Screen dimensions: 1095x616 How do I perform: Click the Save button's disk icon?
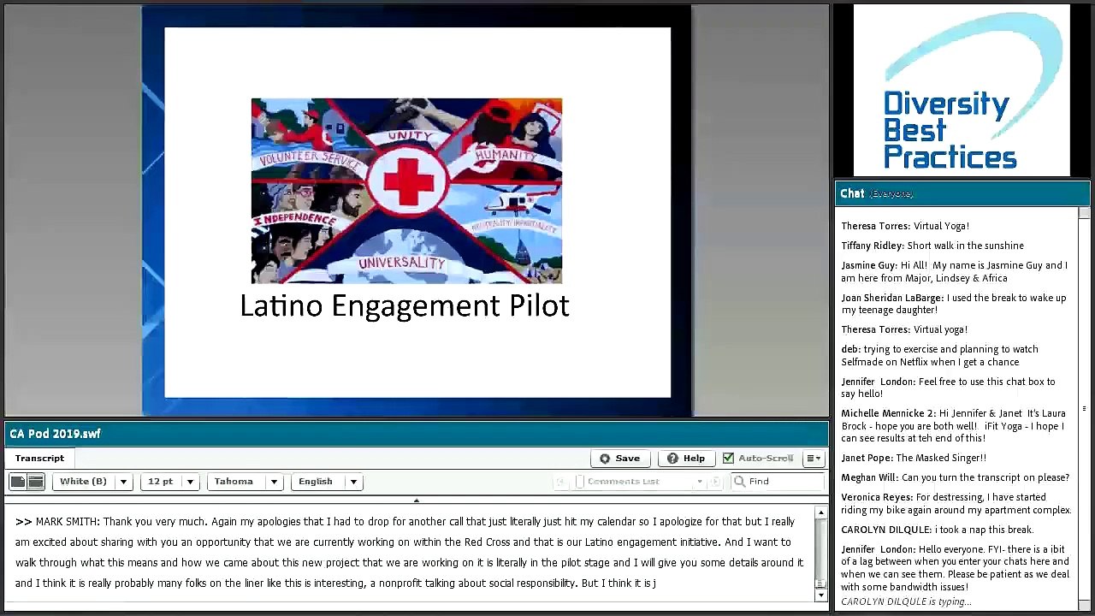[605, 459]
